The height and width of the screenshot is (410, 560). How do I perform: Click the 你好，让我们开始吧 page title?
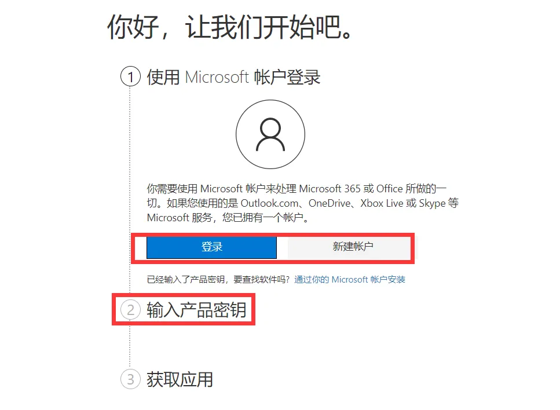pos(230,27)
